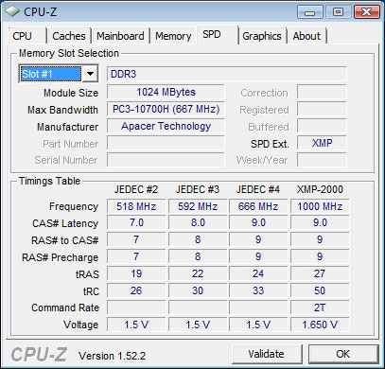
Task: Click the 518 MHz frequency cell
Action: point(136,206)
